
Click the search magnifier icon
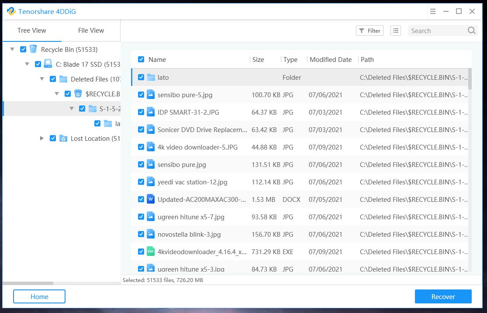coord(471,31)
